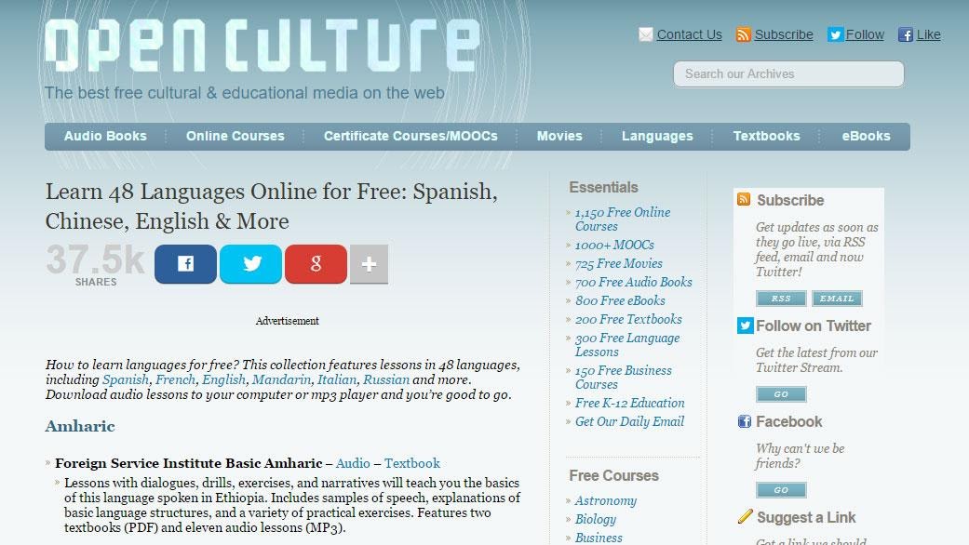Share the article via red Google+ button
This screenshot has width=969, height=545.
coord(316,264)
